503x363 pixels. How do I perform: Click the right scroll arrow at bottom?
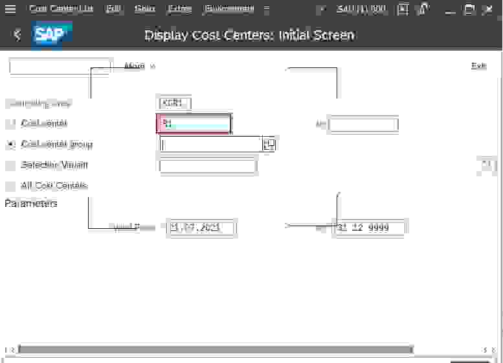coord(486,349)
